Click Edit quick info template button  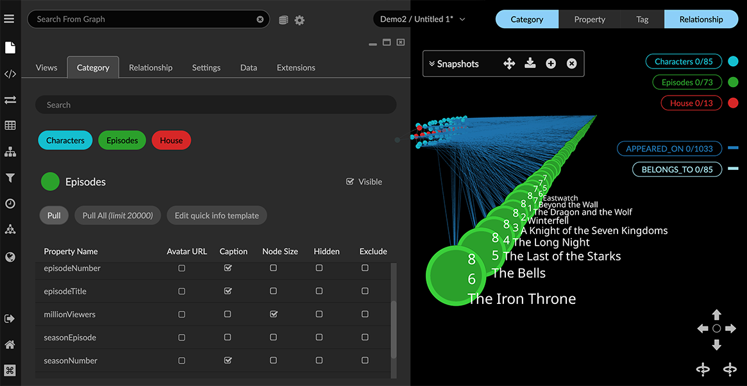217,216
